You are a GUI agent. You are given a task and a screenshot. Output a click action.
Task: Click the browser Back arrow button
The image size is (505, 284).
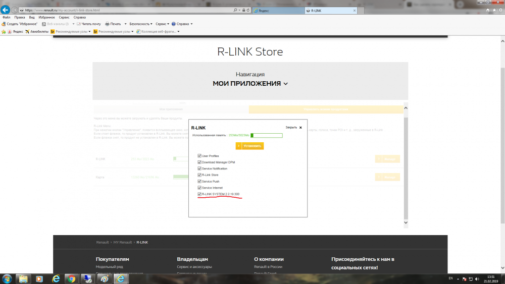5,10
